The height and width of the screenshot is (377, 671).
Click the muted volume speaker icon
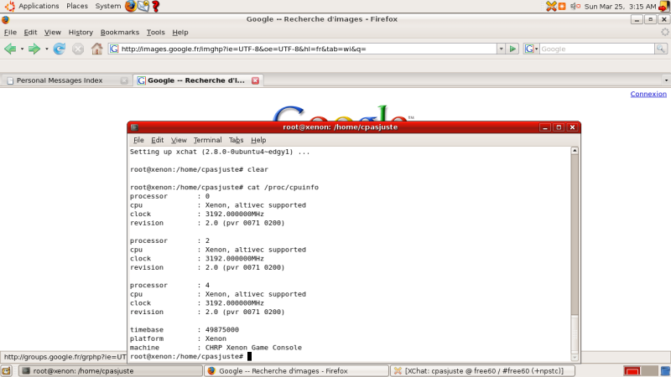575,6
